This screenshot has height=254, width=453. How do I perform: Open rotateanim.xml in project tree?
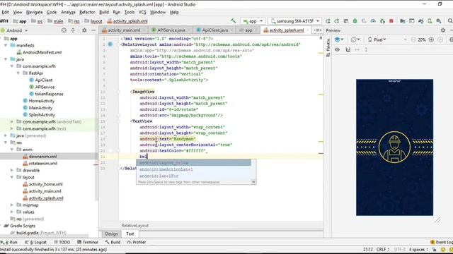click(40, 163)
